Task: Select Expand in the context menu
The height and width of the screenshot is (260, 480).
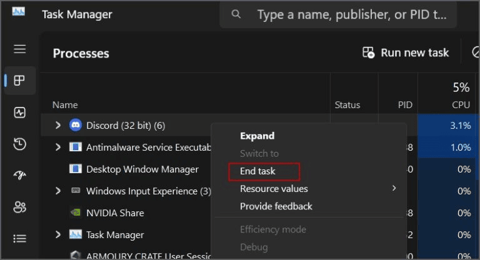Action: 257,136
